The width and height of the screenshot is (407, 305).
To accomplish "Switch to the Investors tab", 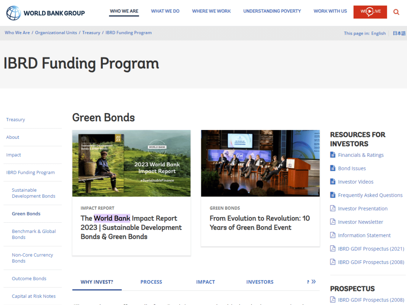I will pyautogui.click(x=260, y=282).
